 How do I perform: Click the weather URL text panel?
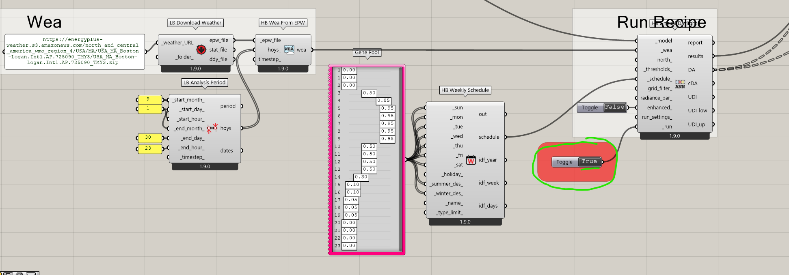(74, 52)
